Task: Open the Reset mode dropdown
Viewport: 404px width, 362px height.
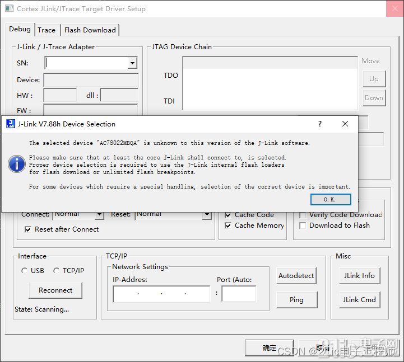Action: (x=207, y=215)
